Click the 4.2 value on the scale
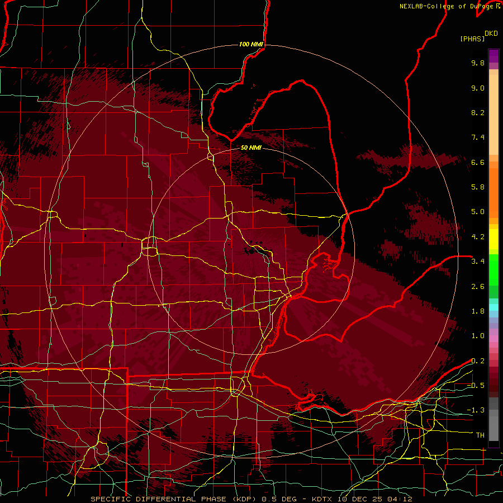503x503 pixels. pos(478,237)
